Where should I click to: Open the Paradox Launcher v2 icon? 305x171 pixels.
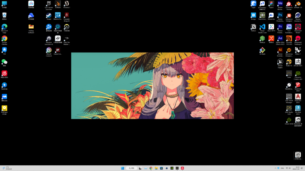click(x=49, y=40)
